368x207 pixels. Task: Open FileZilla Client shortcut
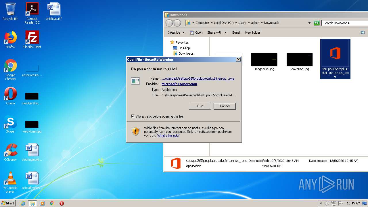(x=32, y=40)
